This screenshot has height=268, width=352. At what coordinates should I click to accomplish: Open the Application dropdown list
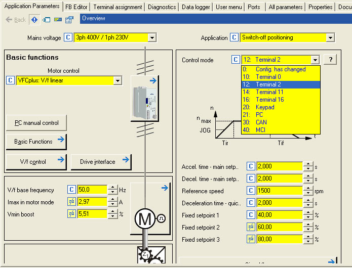(330, 37)
